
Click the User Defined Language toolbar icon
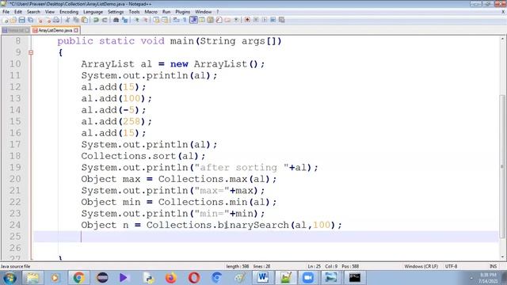[x=202, y=20]
